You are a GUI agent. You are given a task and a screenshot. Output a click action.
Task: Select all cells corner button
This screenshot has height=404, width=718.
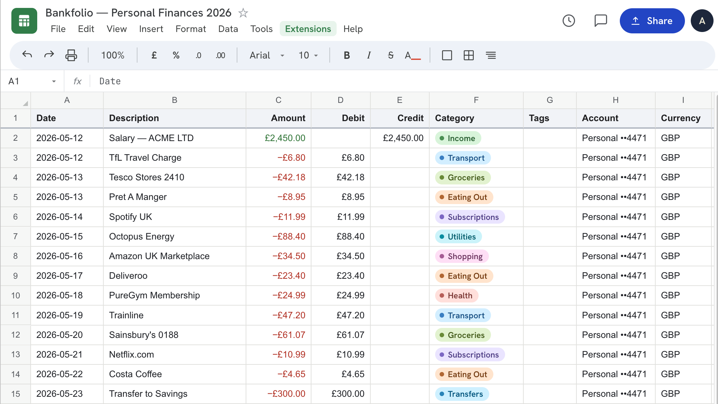[16, 100]
